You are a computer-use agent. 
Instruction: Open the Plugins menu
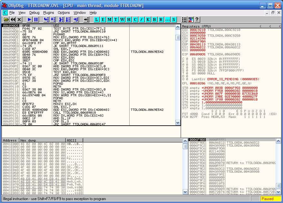coord(49,13)
